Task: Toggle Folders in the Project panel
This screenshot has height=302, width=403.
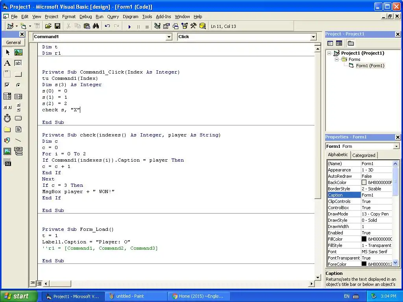Action: point(351,43)
